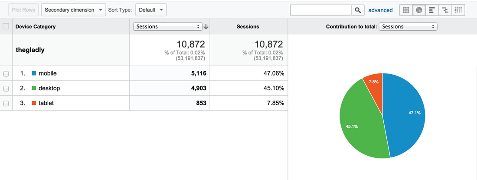The width and height of the screenshot is (477, 180).
Task: Select the Percentage pie chart view icon
Action: pyautogui.click(x=419, y=10)
